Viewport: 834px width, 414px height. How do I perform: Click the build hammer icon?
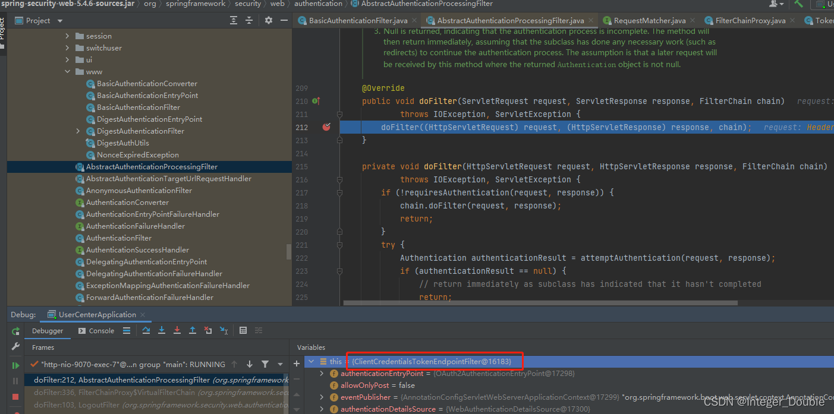click(799, 4)
